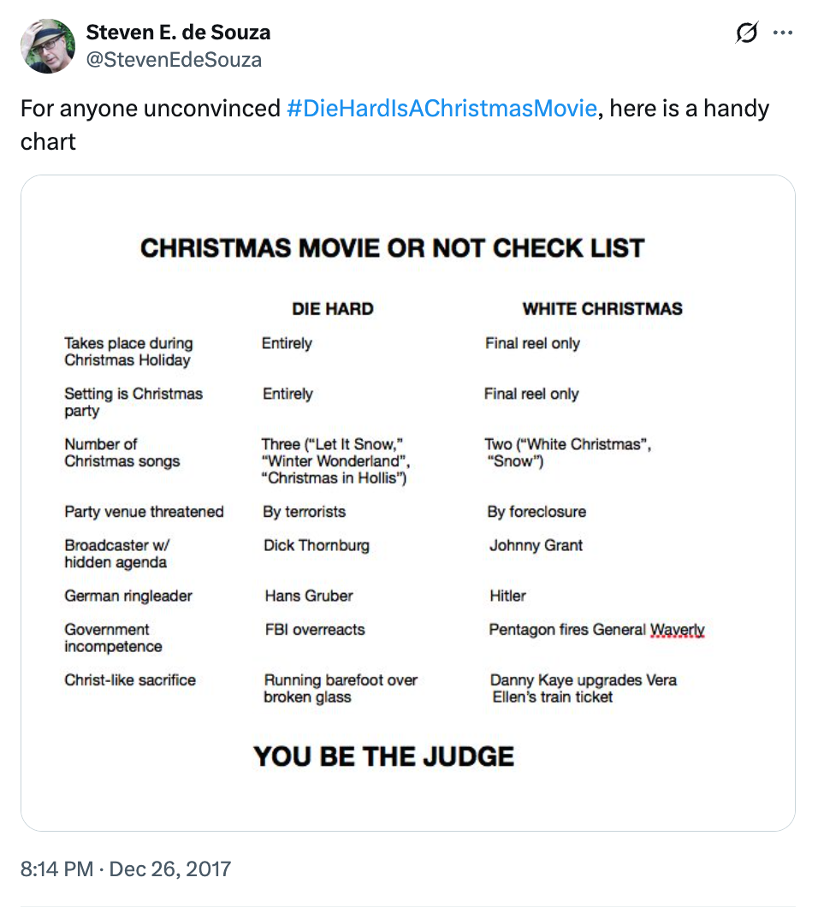
Task: Click Steven E. de Souza's profile avatar
Action: [x=48, y=46]
